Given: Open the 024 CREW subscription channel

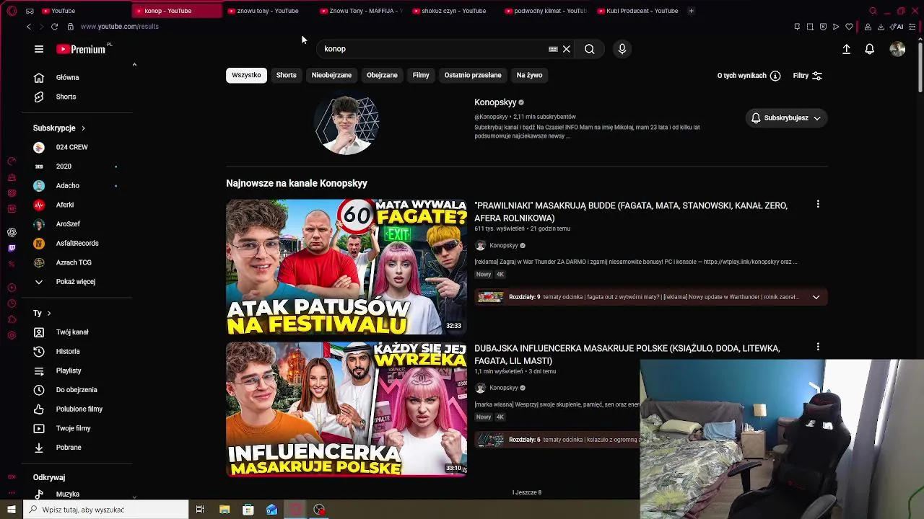Looking at the screenshot, I should pos(77,147).
